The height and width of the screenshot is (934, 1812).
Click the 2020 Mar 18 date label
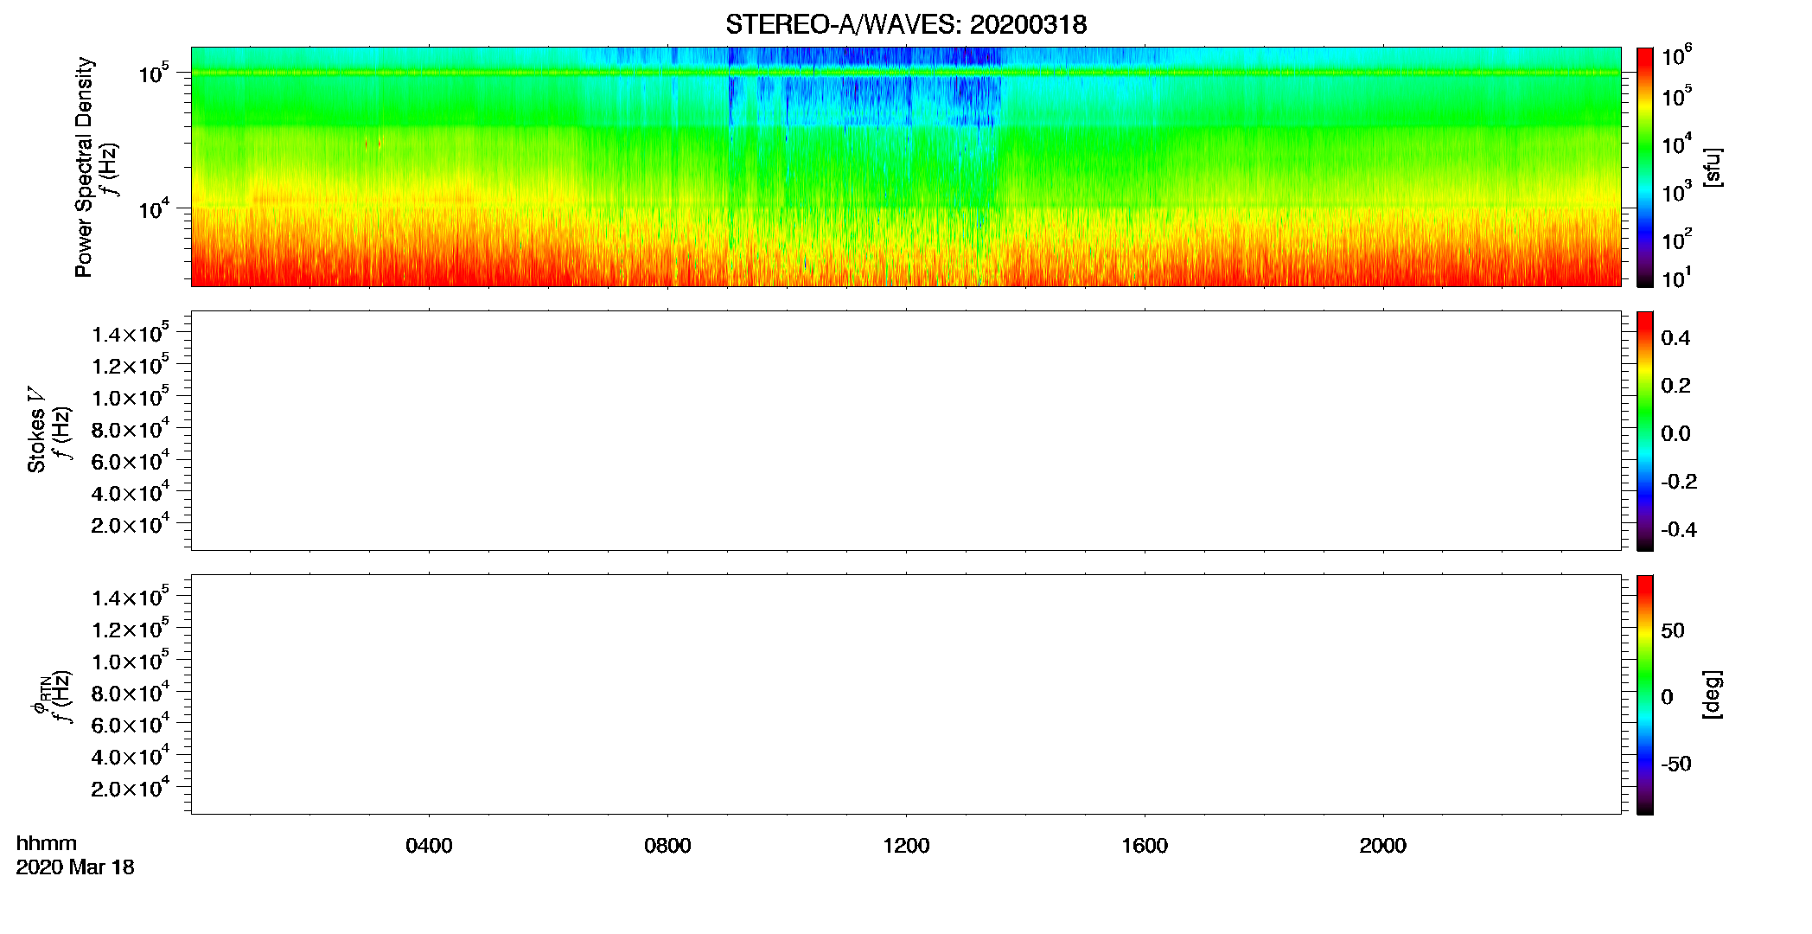click(x=75, y=867)
